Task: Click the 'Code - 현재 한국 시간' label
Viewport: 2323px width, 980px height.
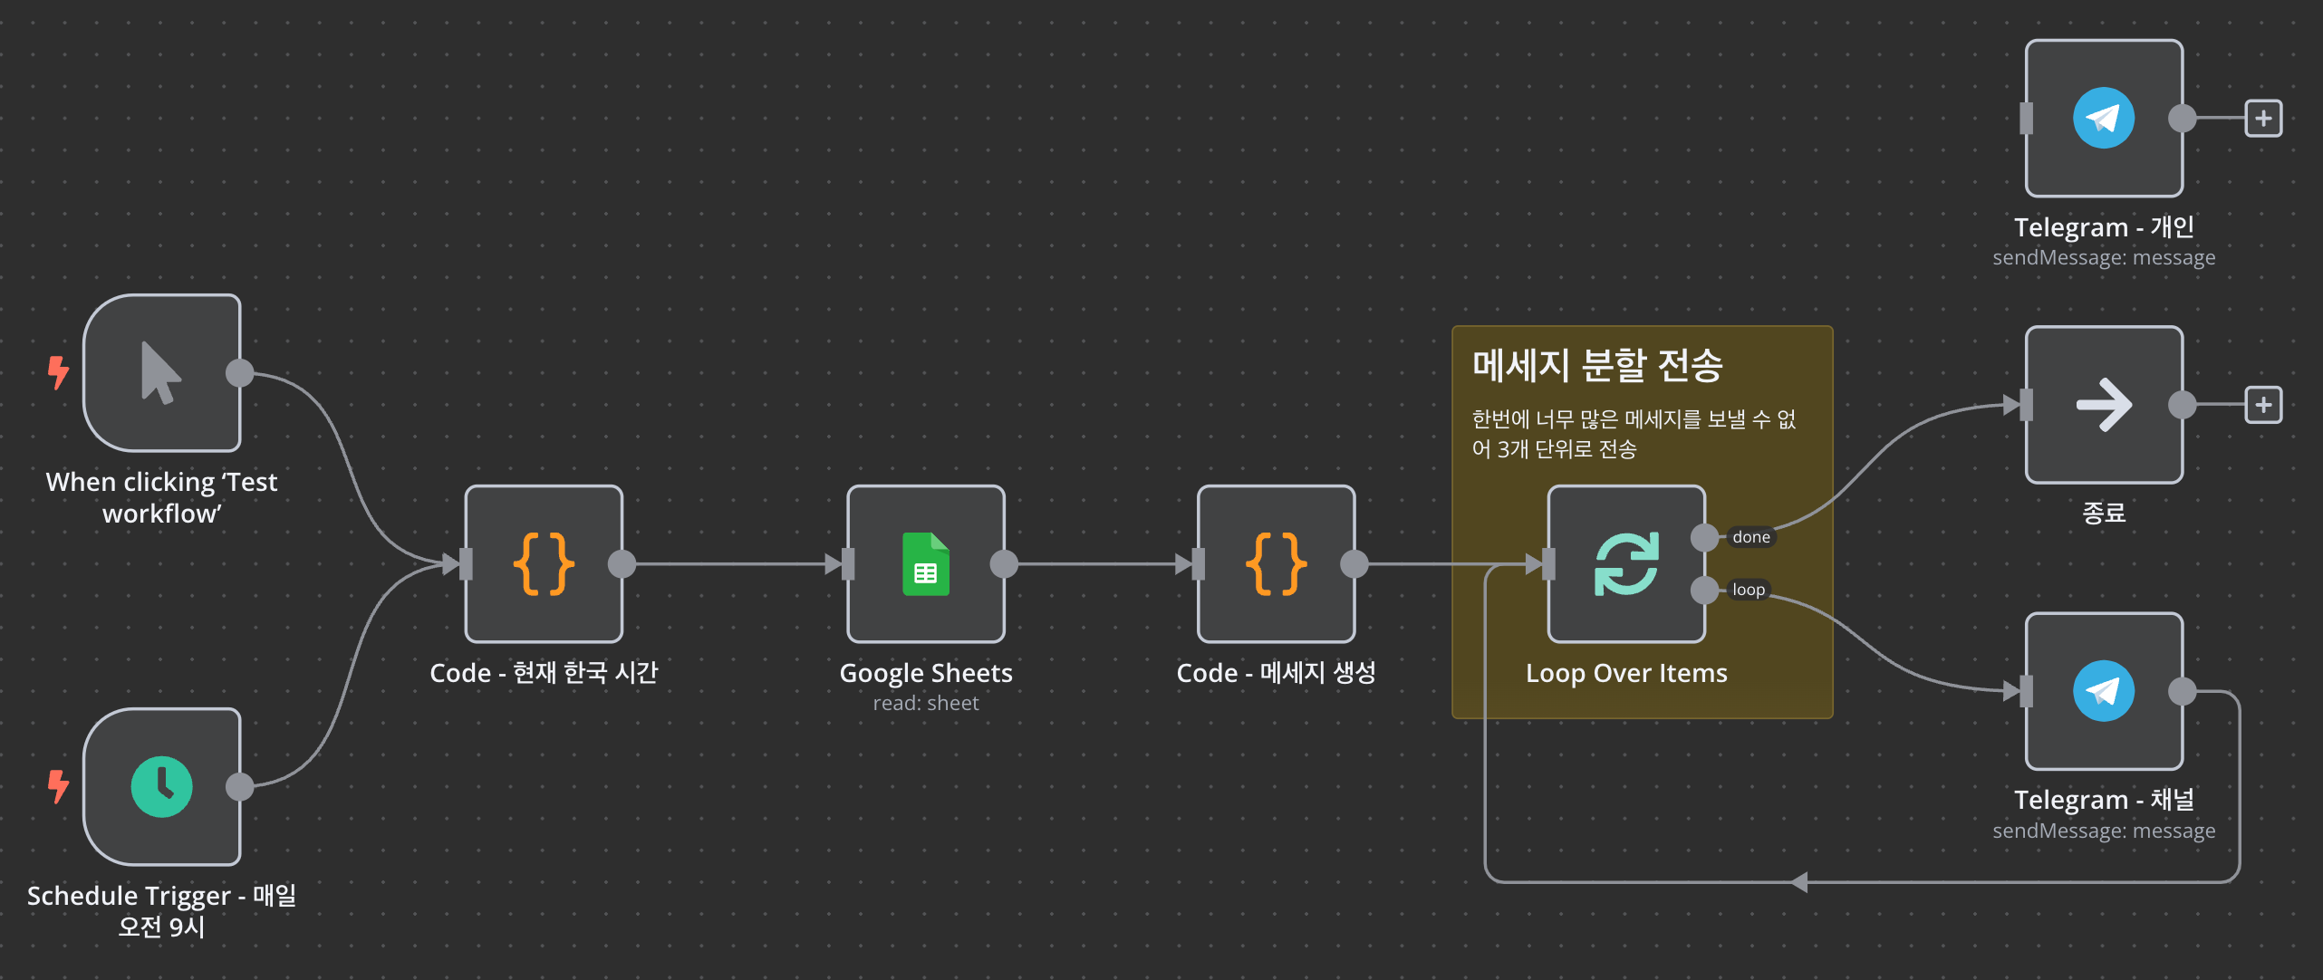Action: (x=544, y=672)
